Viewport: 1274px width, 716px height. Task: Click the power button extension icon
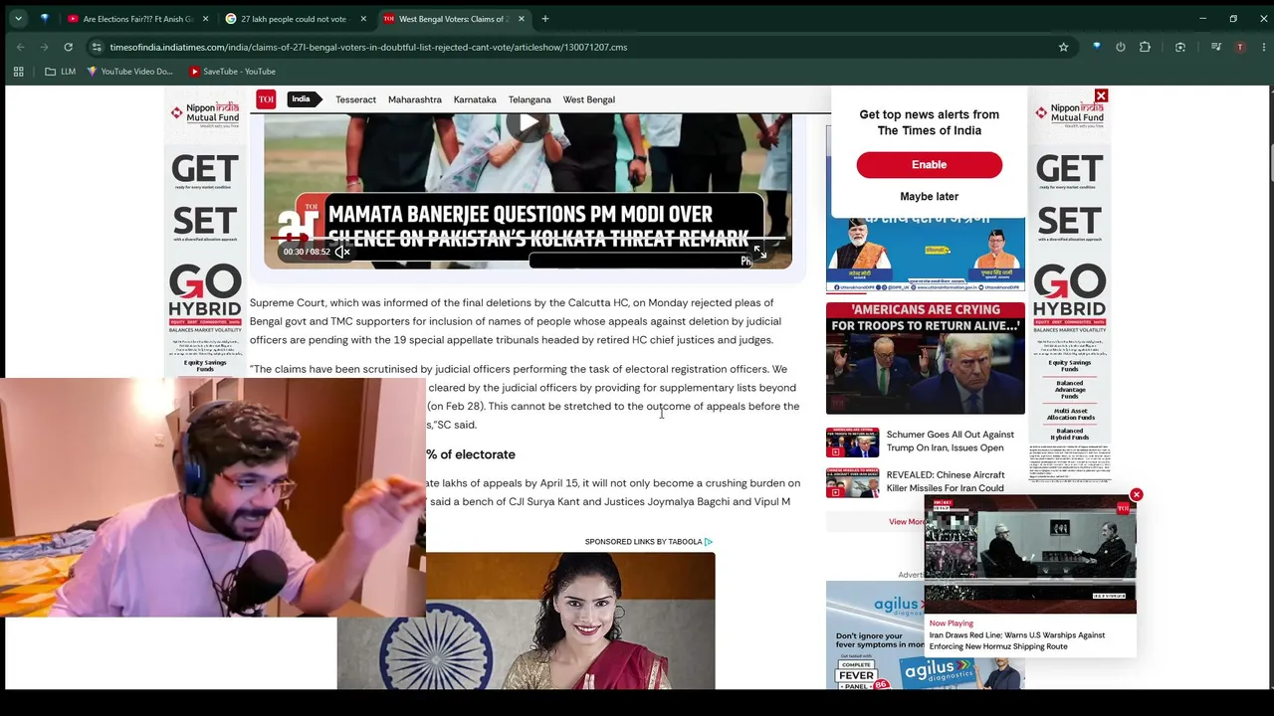(1121, 47)
